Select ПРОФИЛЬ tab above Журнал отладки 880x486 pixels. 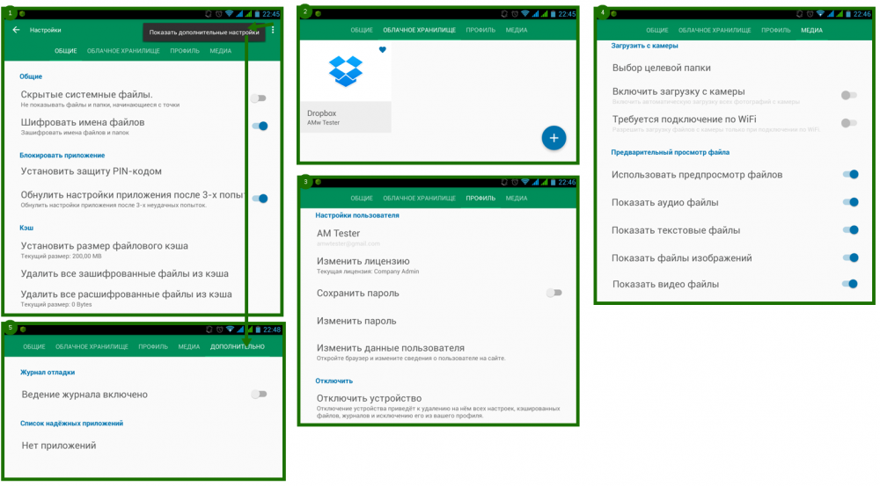click(x=153, y=346)
